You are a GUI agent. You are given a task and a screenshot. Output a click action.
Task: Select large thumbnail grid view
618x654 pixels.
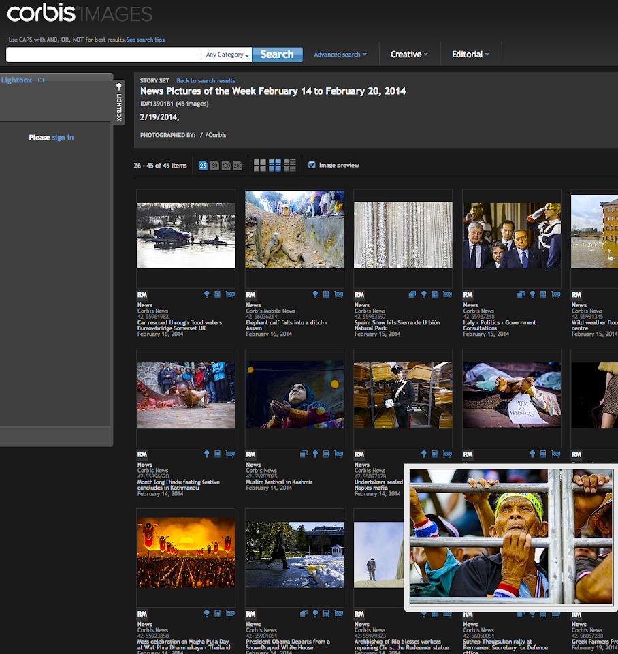259,166
